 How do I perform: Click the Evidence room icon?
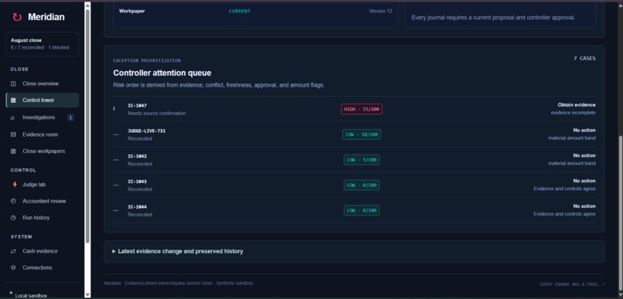pyautogui.click(x=13, y=134)
